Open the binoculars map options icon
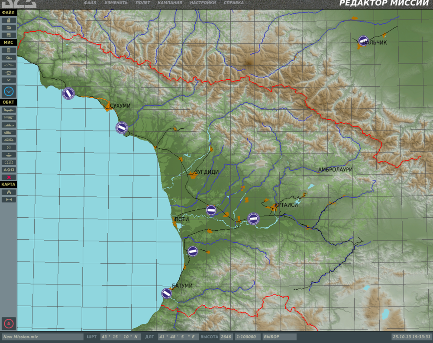433x343 pixels. (x=9, y=192)
